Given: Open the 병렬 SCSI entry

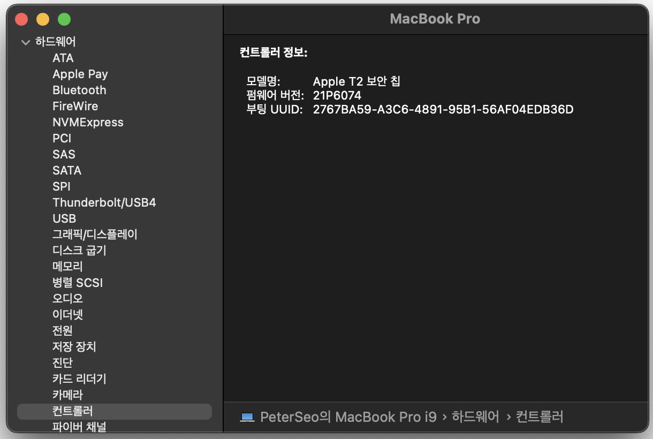Looking at the screenshot, I should [78, 283].
